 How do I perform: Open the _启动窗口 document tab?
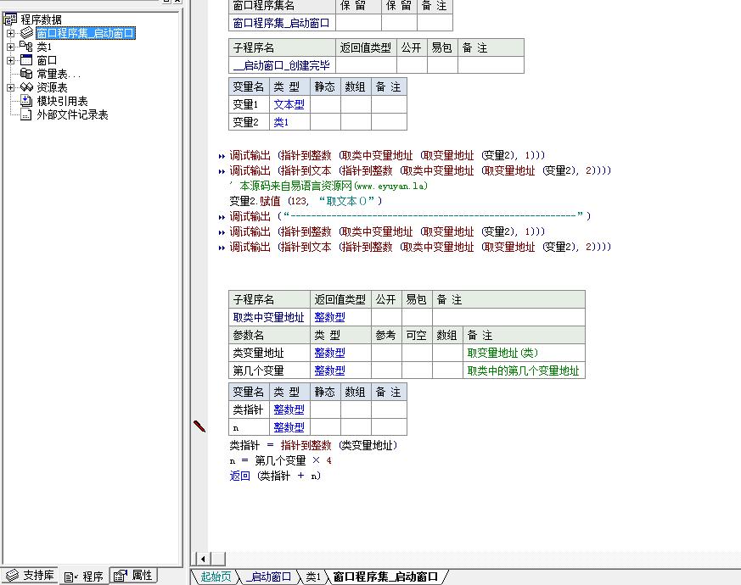coord(269,577)
